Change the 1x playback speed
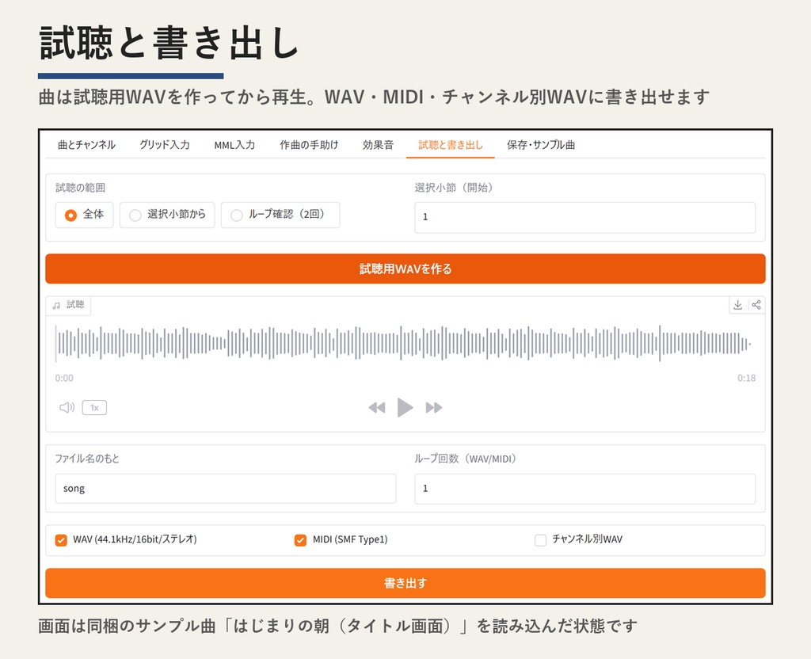811x659 pixels. click(x=94, y=408)
